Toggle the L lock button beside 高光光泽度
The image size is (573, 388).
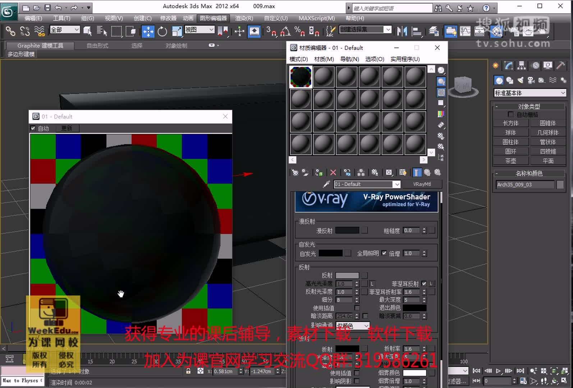(x=372, y=283)
